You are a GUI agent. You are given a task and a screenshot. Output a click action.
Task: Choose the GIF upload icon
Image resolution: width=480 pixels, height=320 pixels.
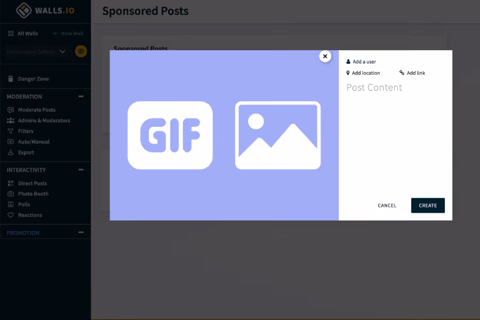[x=170, y=135]
